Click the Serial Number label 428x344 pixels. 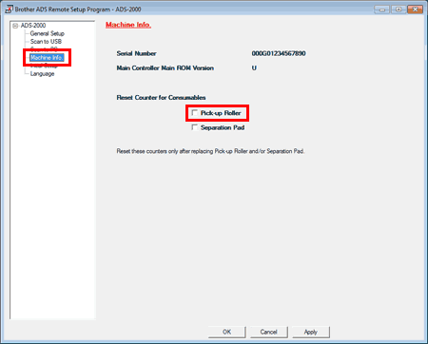coord(136,53)
